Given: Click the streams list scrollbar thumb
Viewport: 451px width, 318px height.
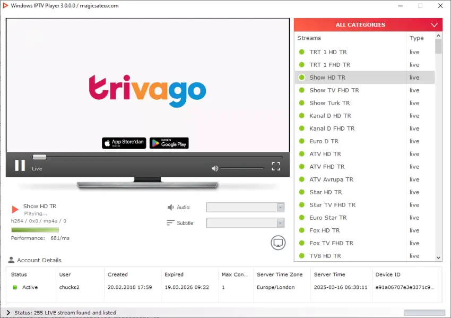Looking at the screenshot, I should [438, 46].
